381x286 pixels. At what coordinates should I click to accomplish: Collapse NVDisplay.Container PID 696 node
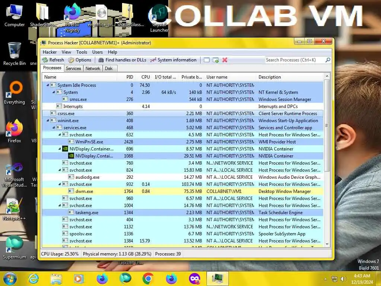60,149
